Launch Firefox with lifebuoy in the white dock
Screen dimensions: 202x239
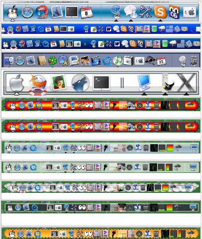tap(38, 84)
